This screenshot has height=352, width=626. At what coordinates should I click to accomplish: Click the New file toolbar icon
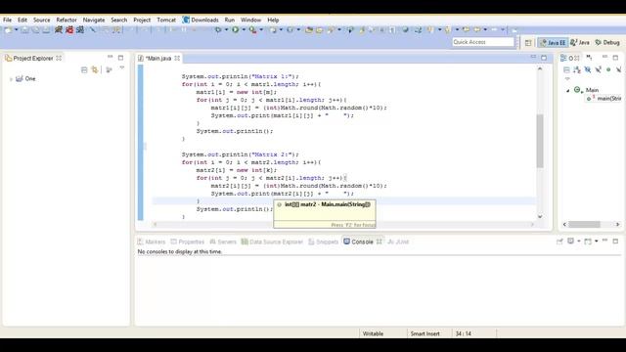click(8, 30)
